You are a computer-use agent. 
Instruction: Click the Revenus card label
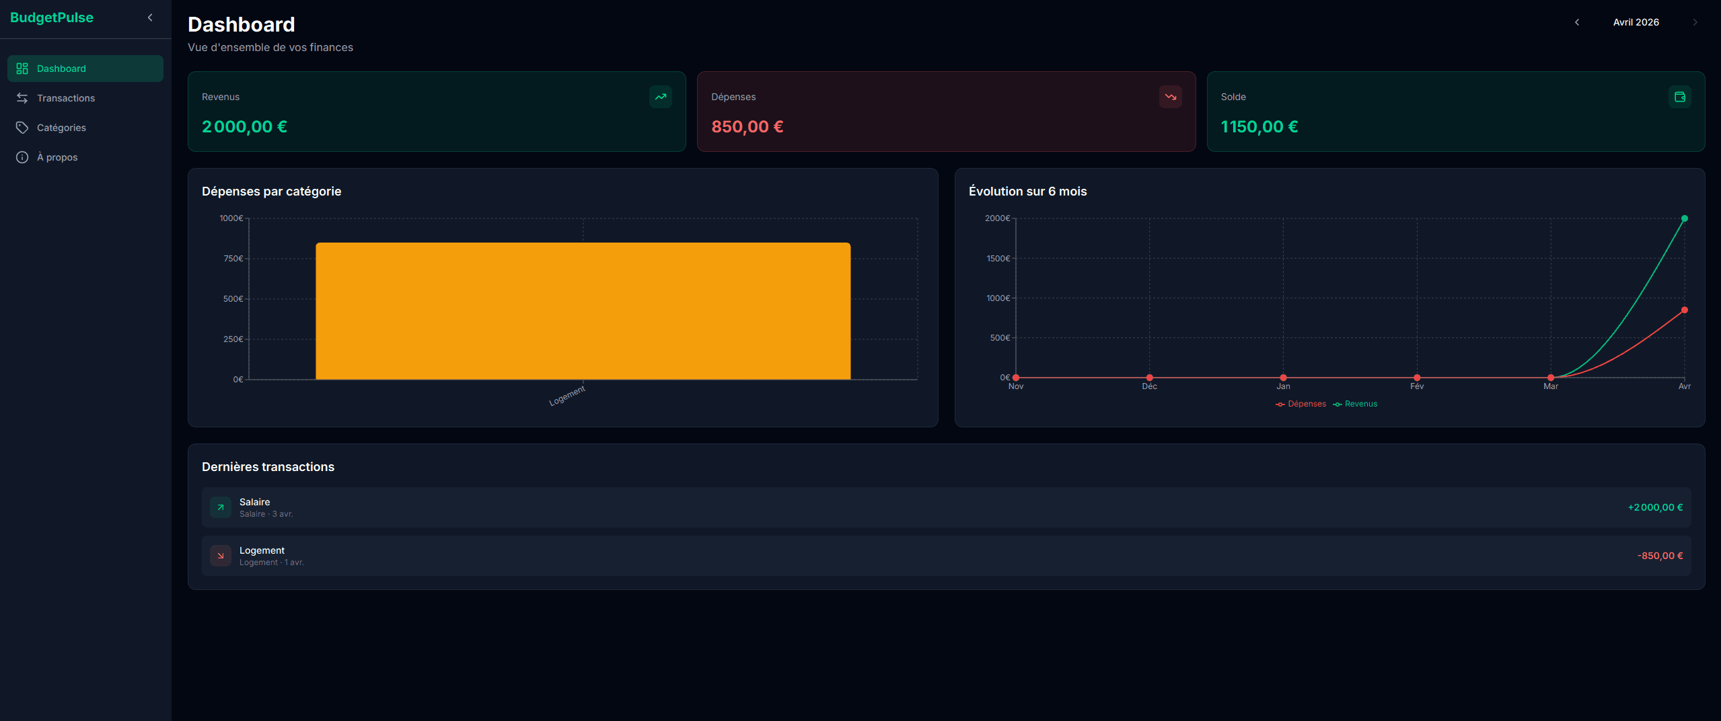(x=221, y=97)
